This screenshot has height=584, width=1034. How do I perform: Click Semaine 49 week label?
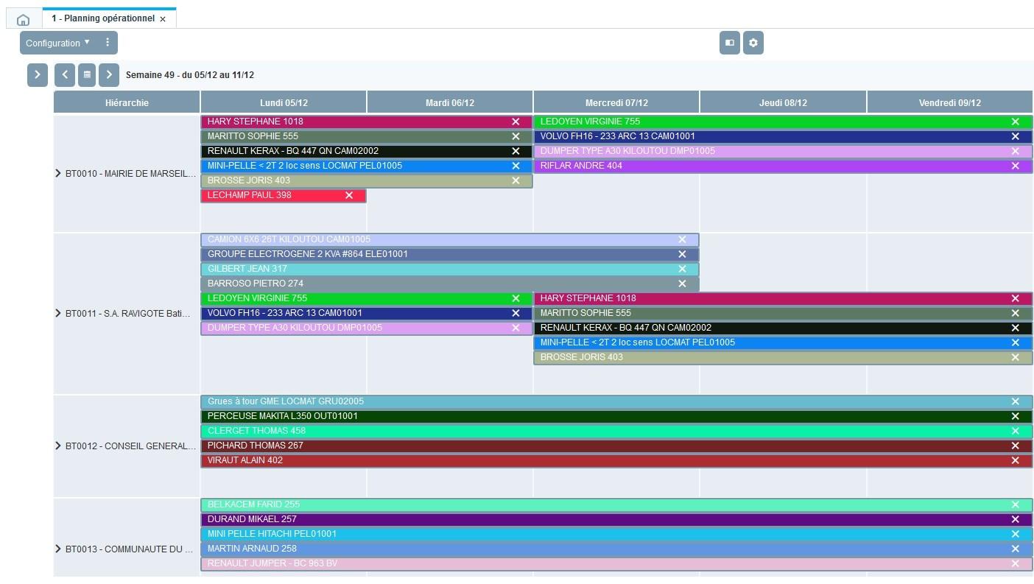click(x=190, y=75)
